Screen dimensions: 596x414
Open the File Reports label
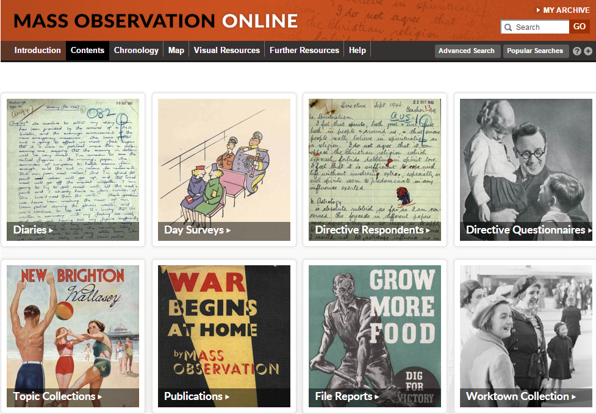coord(346,396)
